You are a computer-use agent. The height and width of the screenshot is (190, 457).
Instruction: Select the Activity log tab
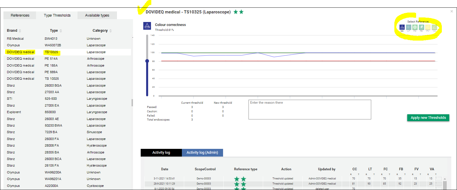161,153
